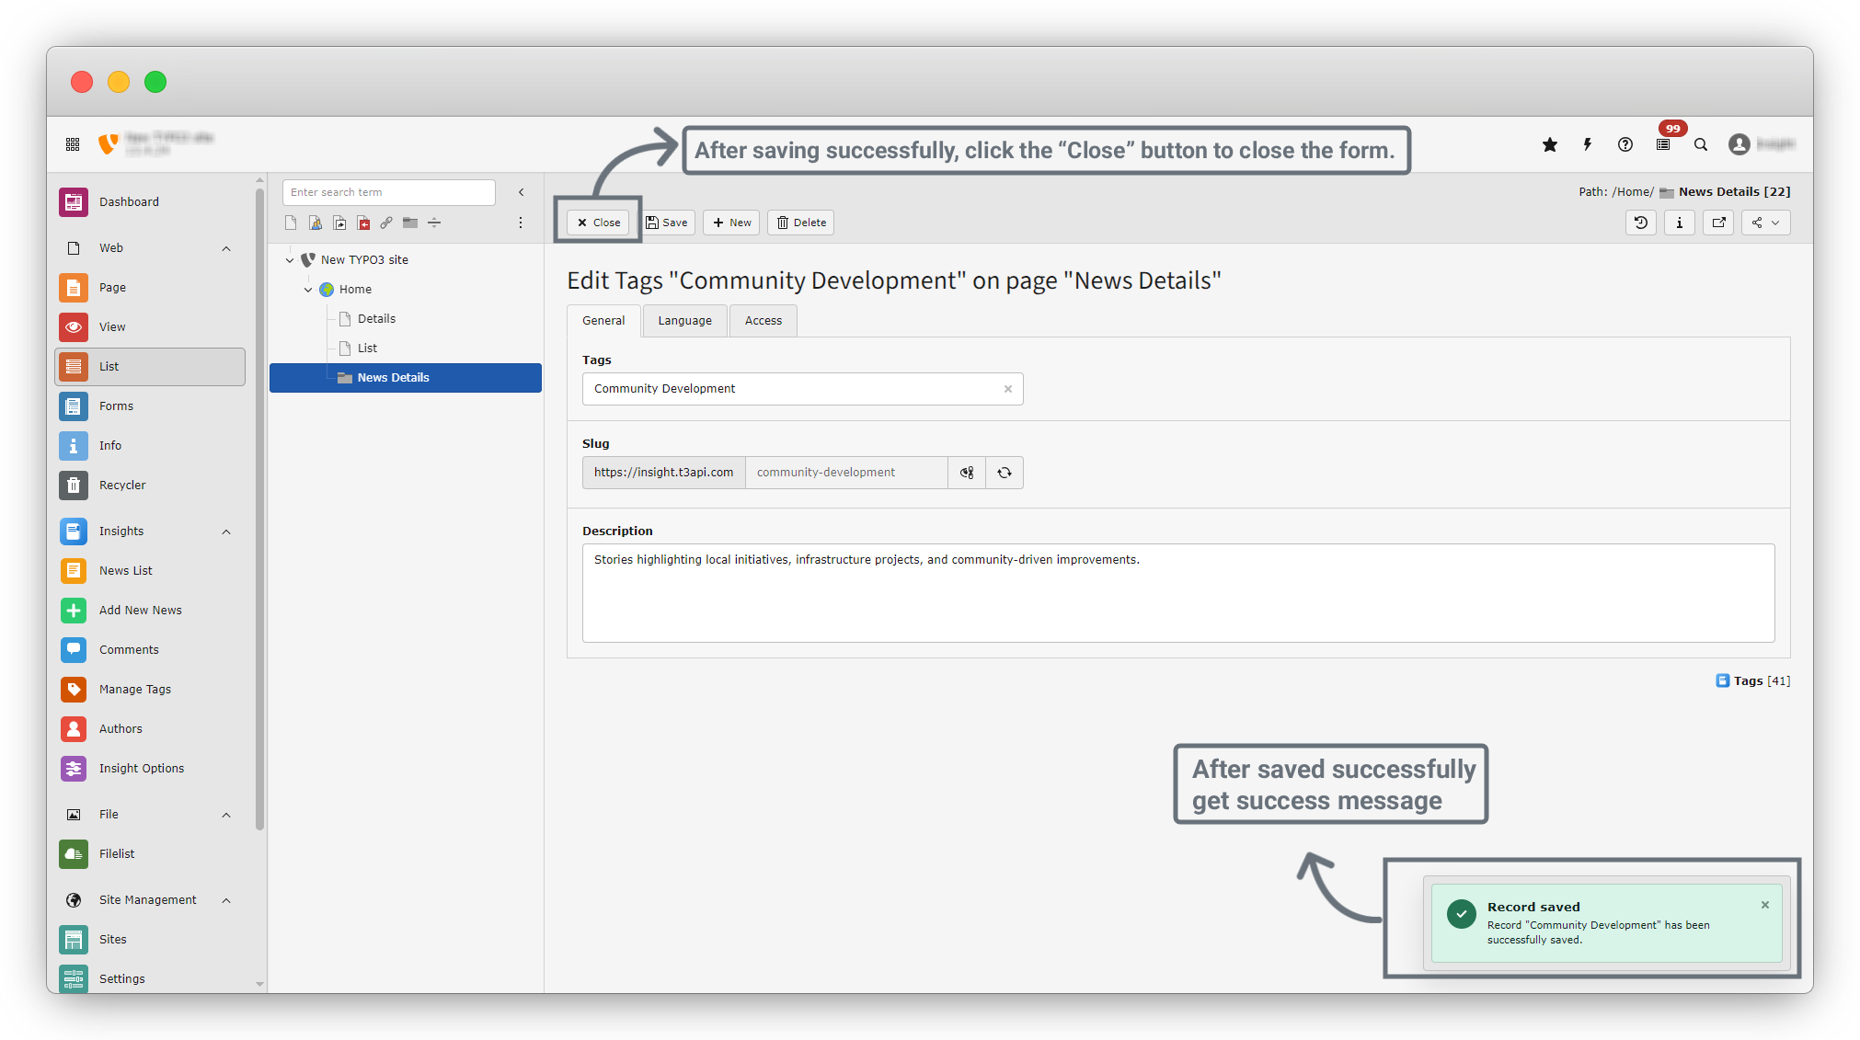Screen dimensions: 1860x1040
Task: Switch to the Access tab
Action: pyautogui.click(x=763, y=321)
